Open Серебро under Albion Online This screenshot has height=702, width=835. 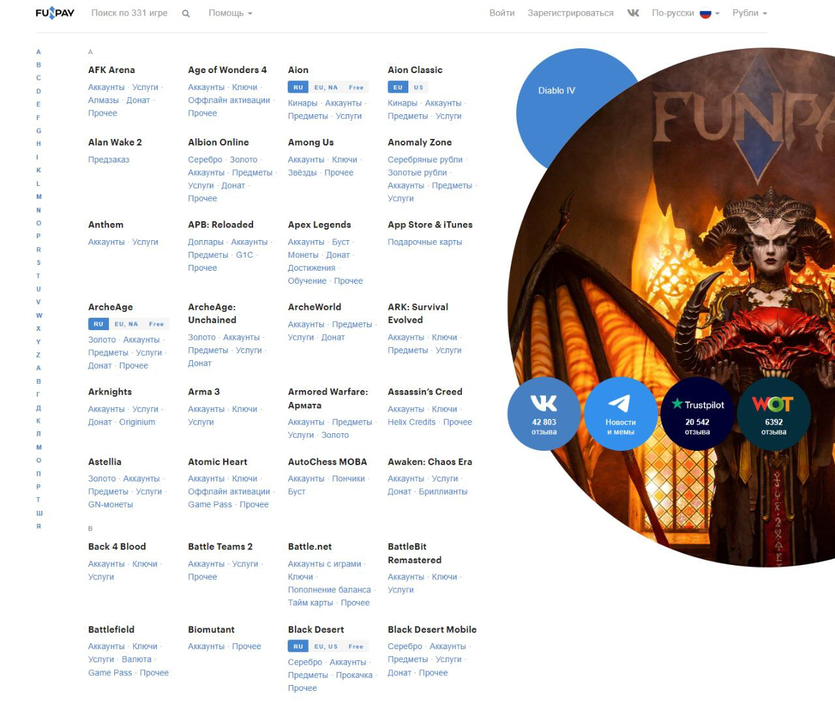(x=205, y=159)
